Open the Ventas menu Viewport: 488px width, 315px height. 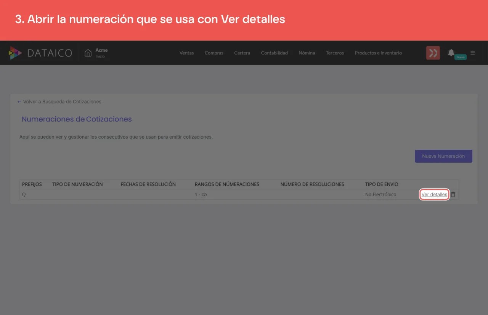point(186,53)
